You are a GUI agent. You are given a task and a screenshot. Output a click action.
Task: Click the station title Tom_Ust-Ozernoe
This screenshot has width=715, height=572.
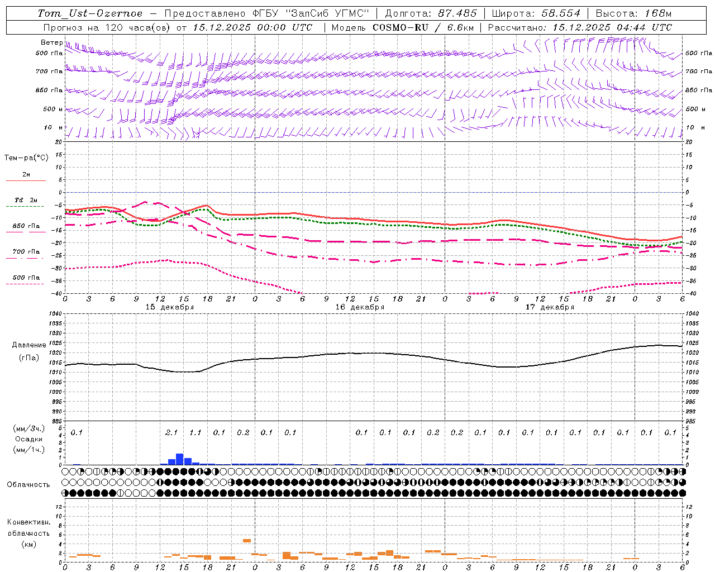90,13
